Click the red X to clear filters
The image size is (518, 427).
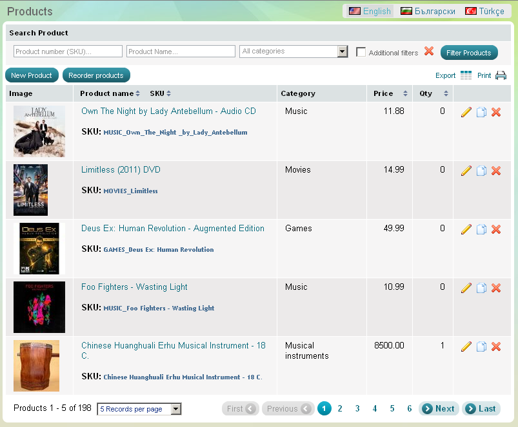click(429, 52)
